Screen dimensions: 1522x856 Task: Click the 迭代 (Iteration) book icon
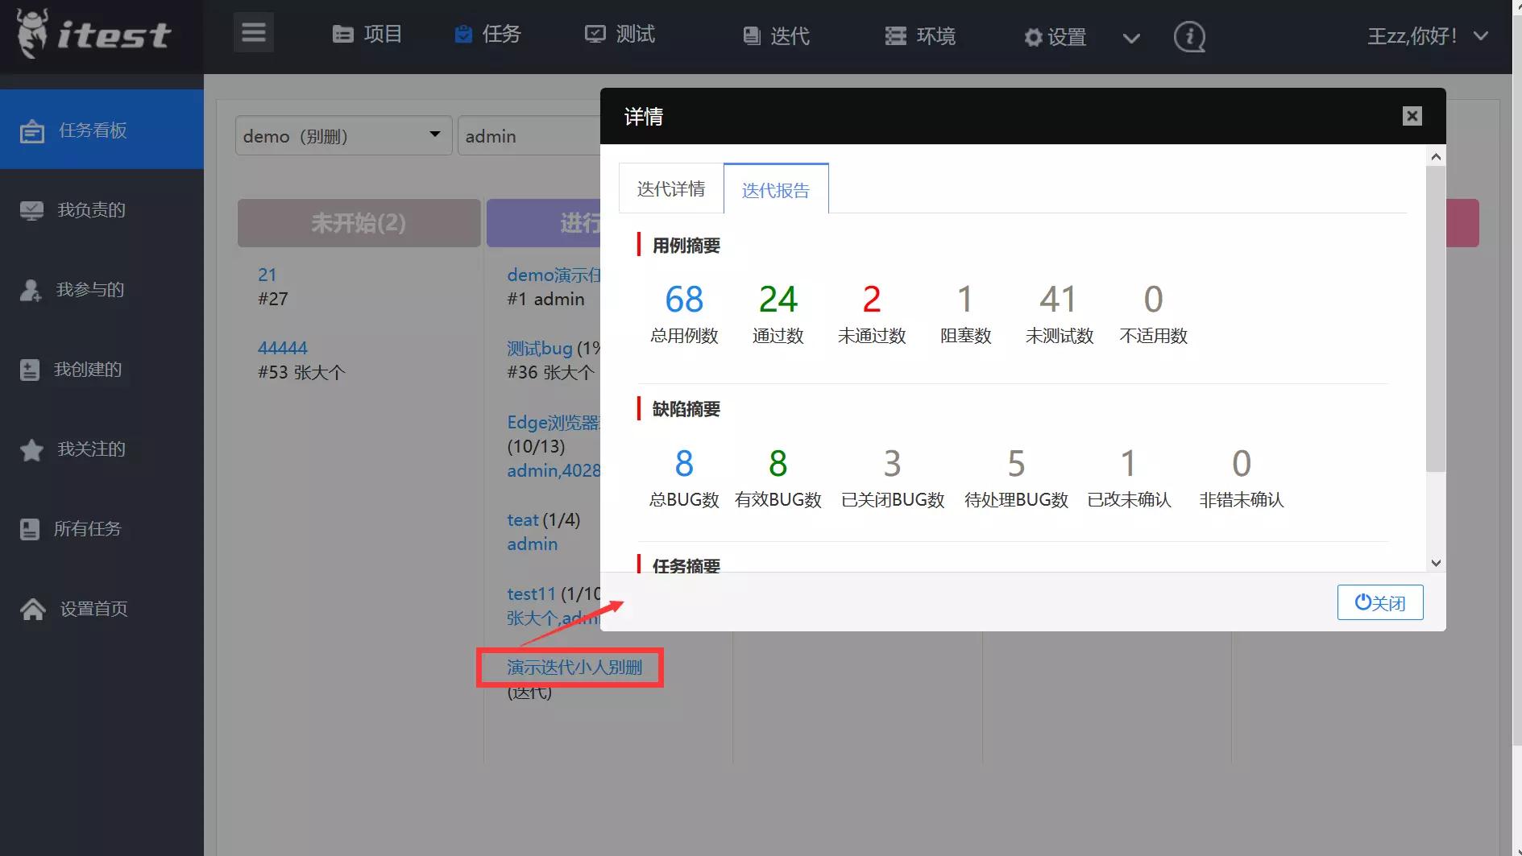pyautogui.click(x=751, y=35)
